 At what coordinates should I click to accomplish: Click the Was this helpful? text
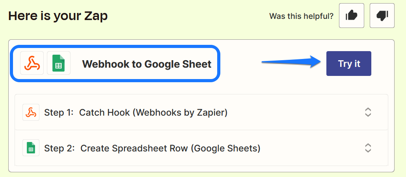tap(301, 16)
